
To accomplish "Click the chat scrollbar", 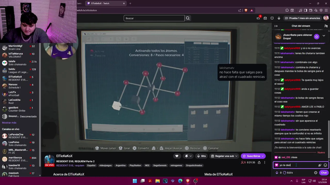I will (x=328, y=139).
